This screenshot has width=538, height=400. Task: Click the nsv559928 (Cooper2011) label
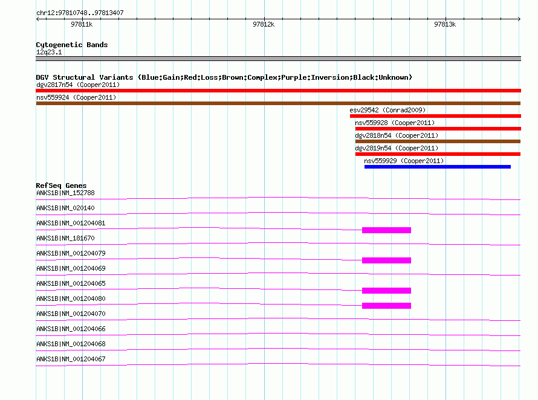tap(395, 123)
